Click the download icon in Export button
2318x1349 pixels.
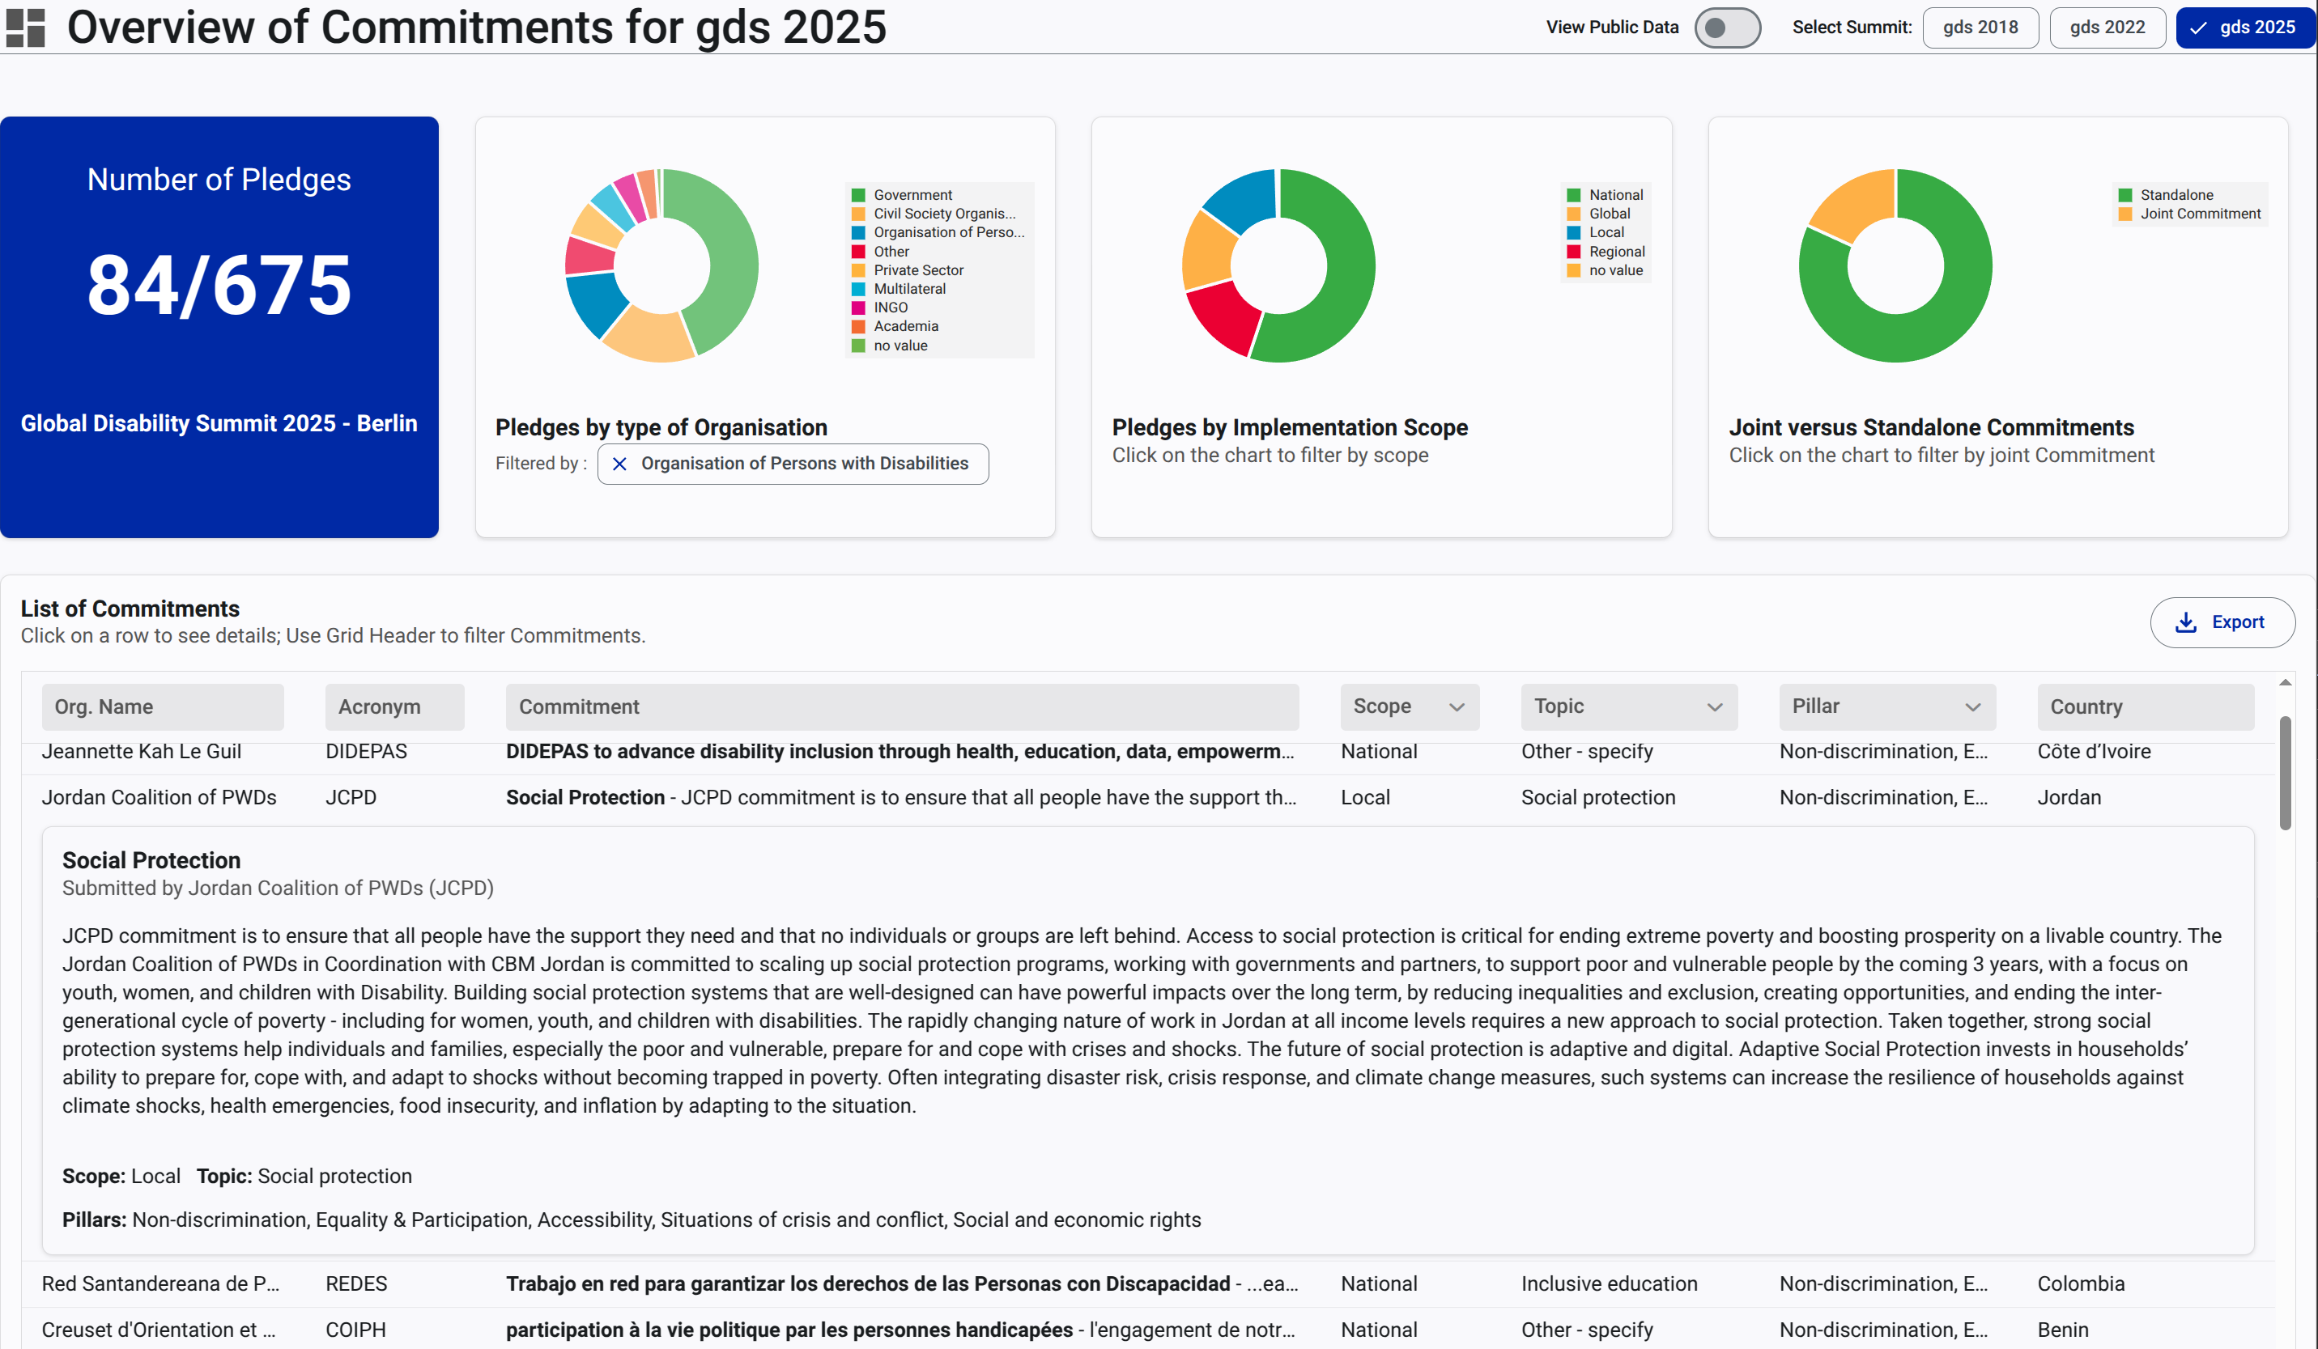click(2185, 622)
